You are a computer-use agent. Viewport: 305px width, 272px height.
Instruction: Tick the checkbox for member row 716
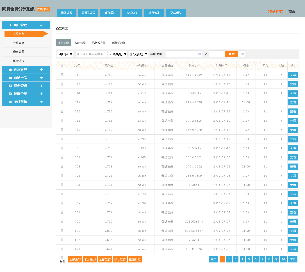click(62, 75)
